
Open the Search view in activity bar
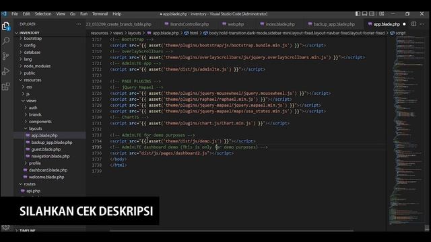click(6, 41)
